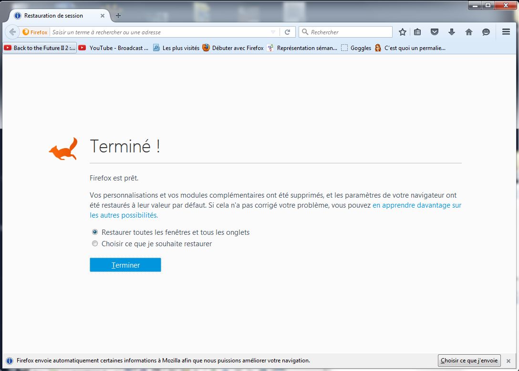Open the Downloads arrow icon
Image resolution: width=519 pixels, height=371 pixels.
(x=451, y=32)
